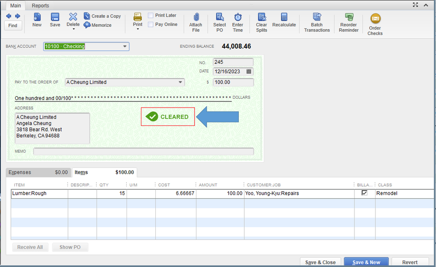Click the dollar amount field
436x267 pixels.
(x=233, y=82)
